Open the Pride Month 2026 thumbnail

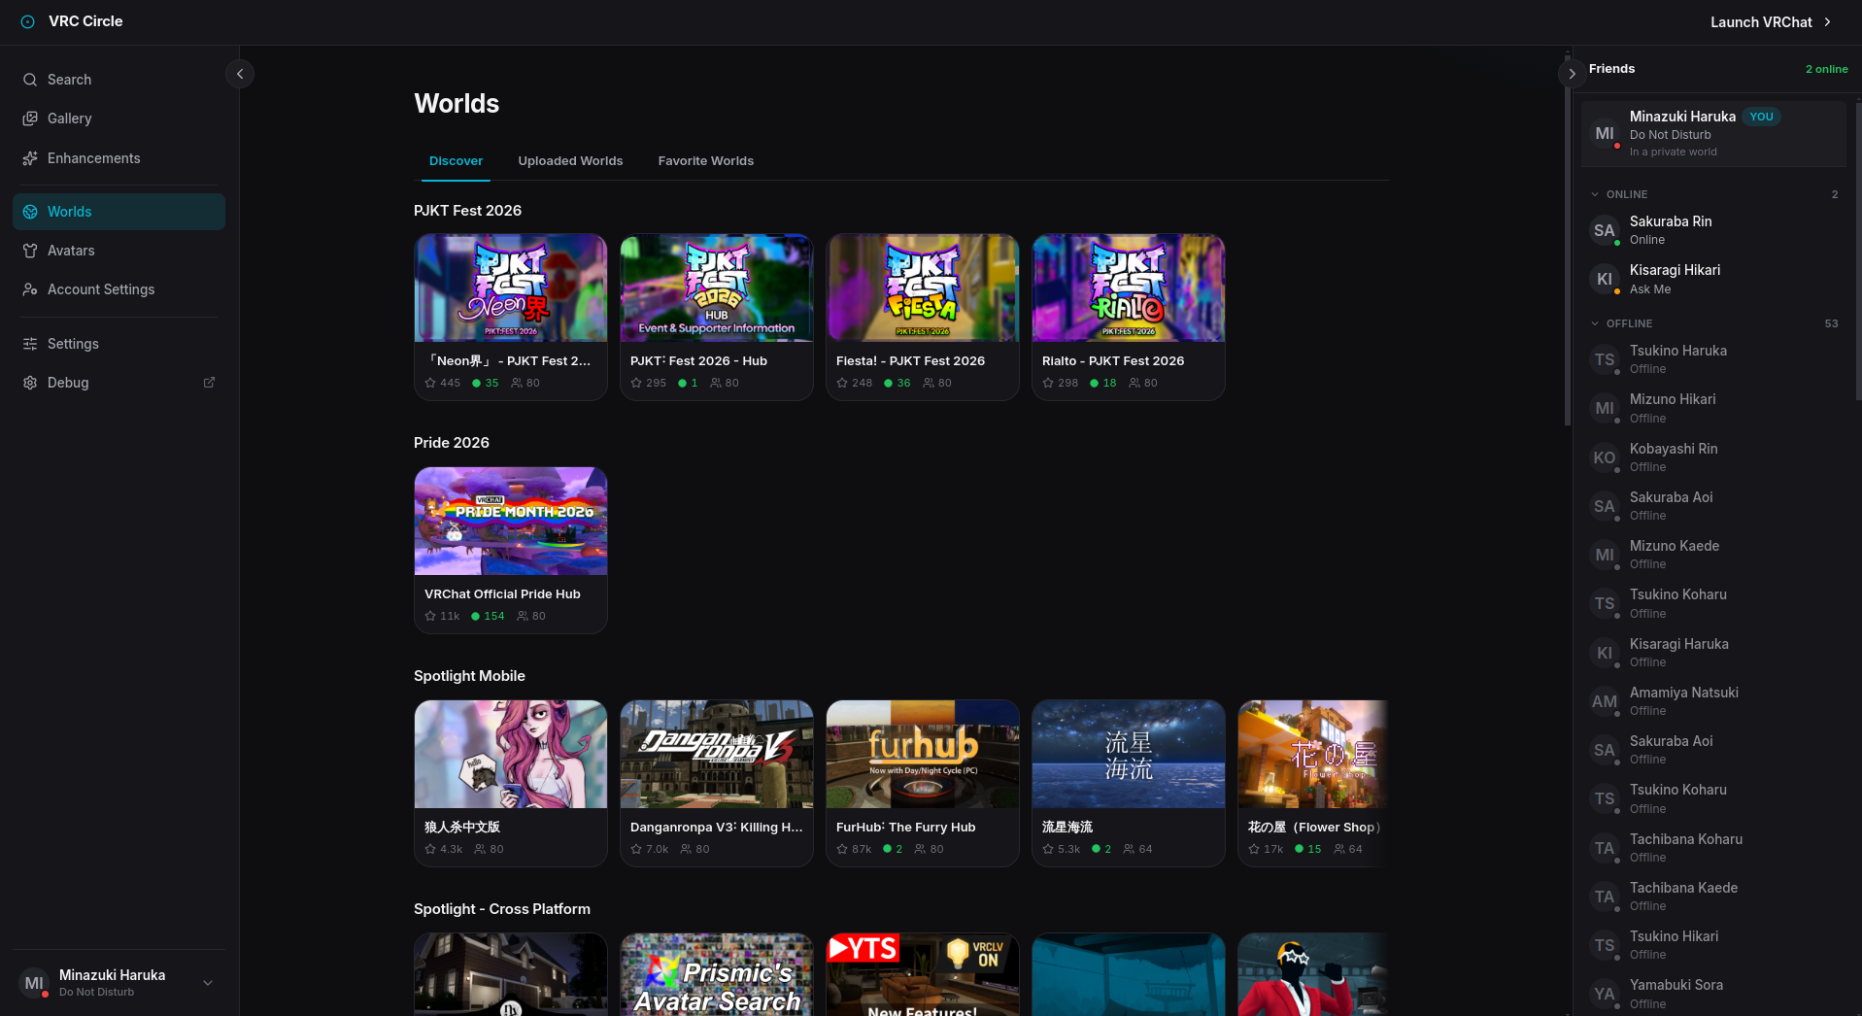pyautogui.click(x=511, y=521)
